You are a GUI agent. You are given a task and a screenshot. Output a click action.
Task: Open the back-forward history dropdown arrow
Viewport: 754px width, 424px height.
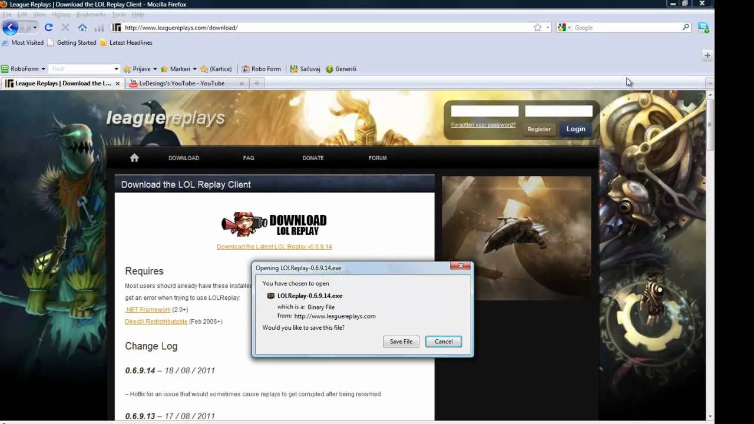tap(35, 27)
